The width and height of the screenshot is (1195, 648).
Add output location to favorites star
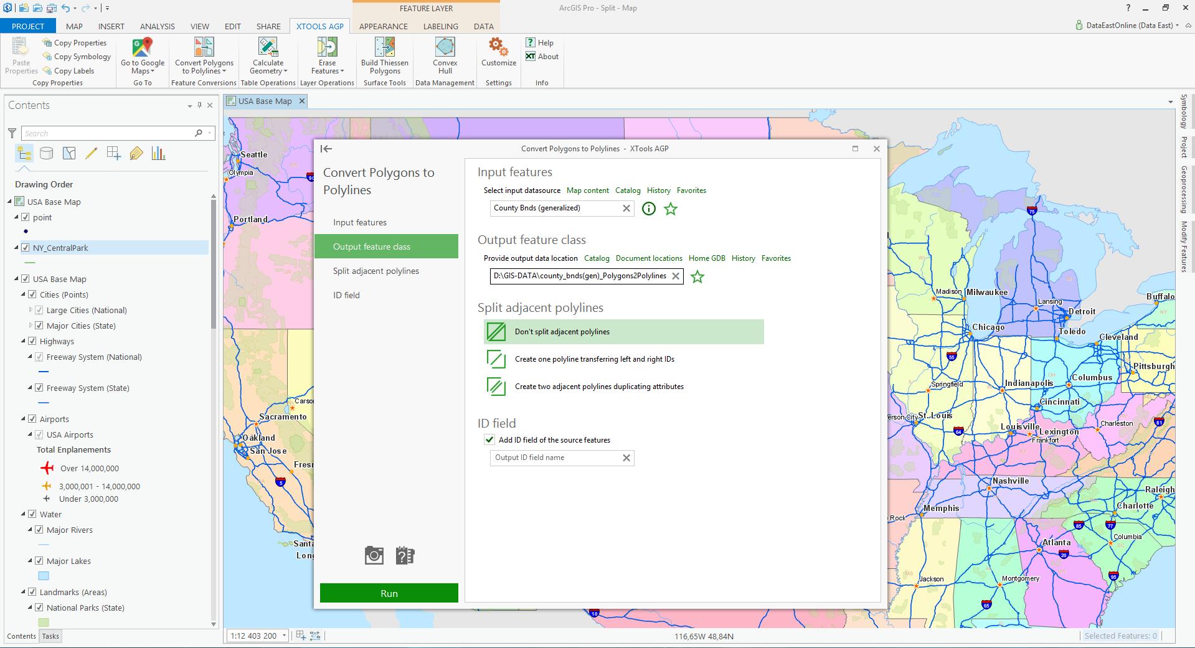(697, 276)
